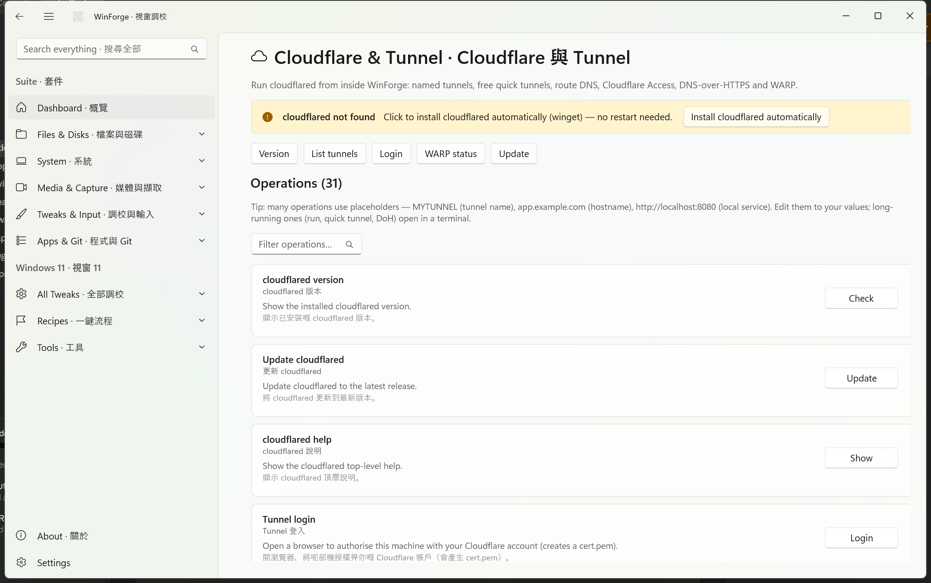Go back with the arrow icon
Screen dimensions: 931x583
pos(19,16)
